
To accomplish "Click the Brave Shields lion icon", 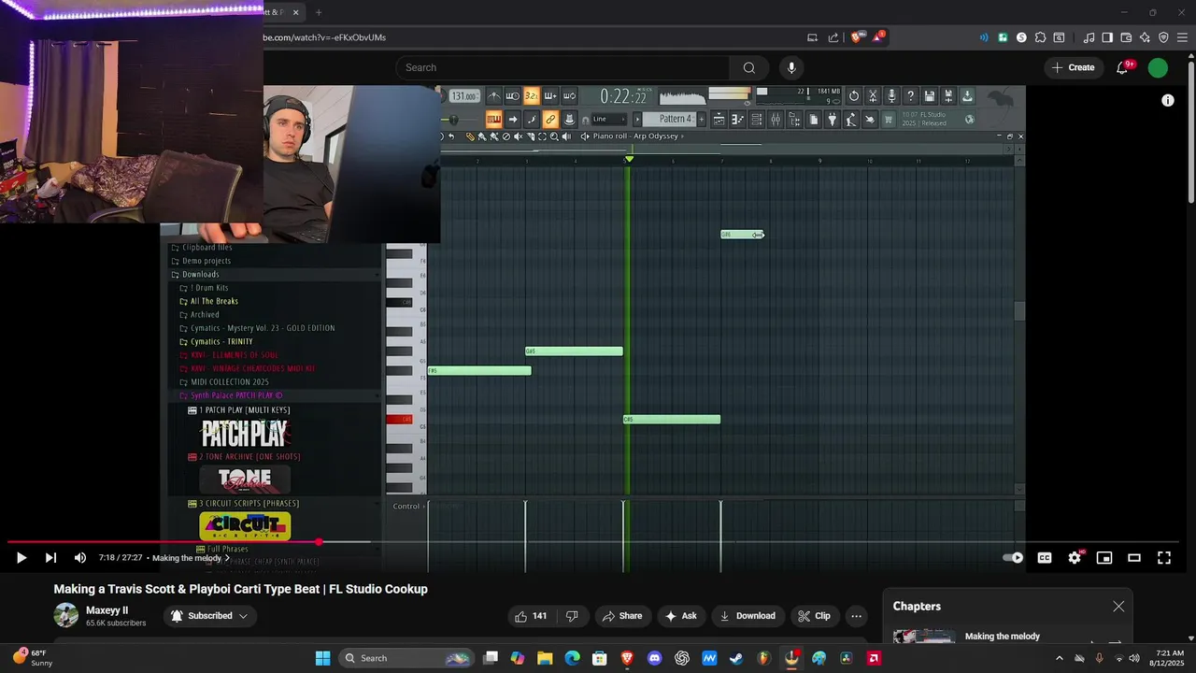I will pyautogui.click(x=856, y=37).
